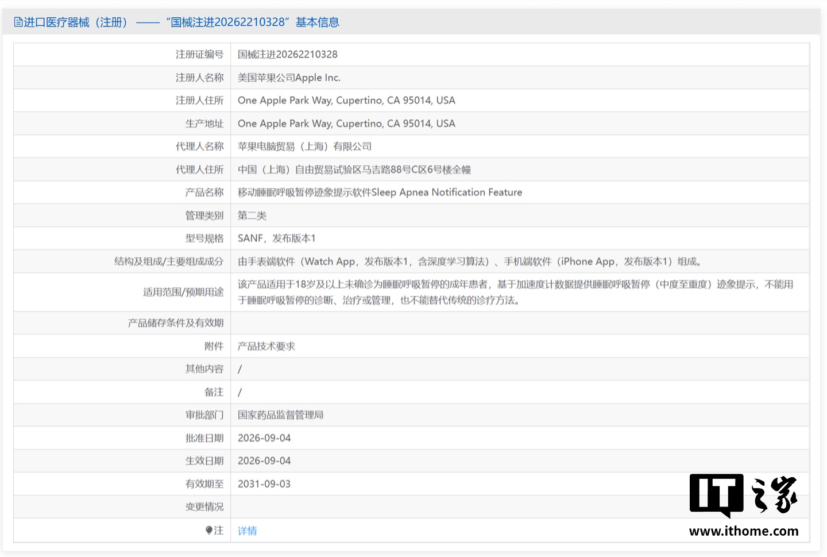Click the 附件 label
The image size is (827, 557).
[x=214, y=346]
